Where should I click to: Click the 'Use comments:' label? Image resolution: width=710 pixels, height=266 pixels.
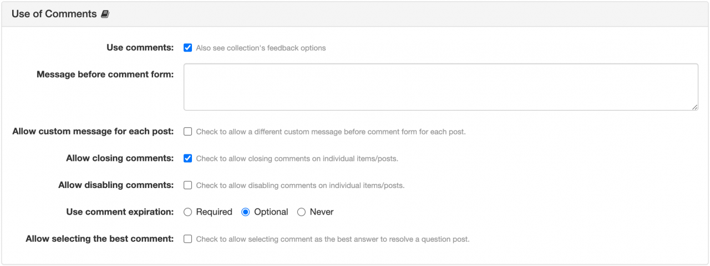[140, 48]
